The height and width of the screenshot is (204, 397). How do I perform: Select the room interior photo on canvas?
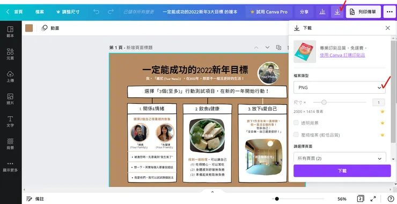pyautogui.click(x=263, y=157)
